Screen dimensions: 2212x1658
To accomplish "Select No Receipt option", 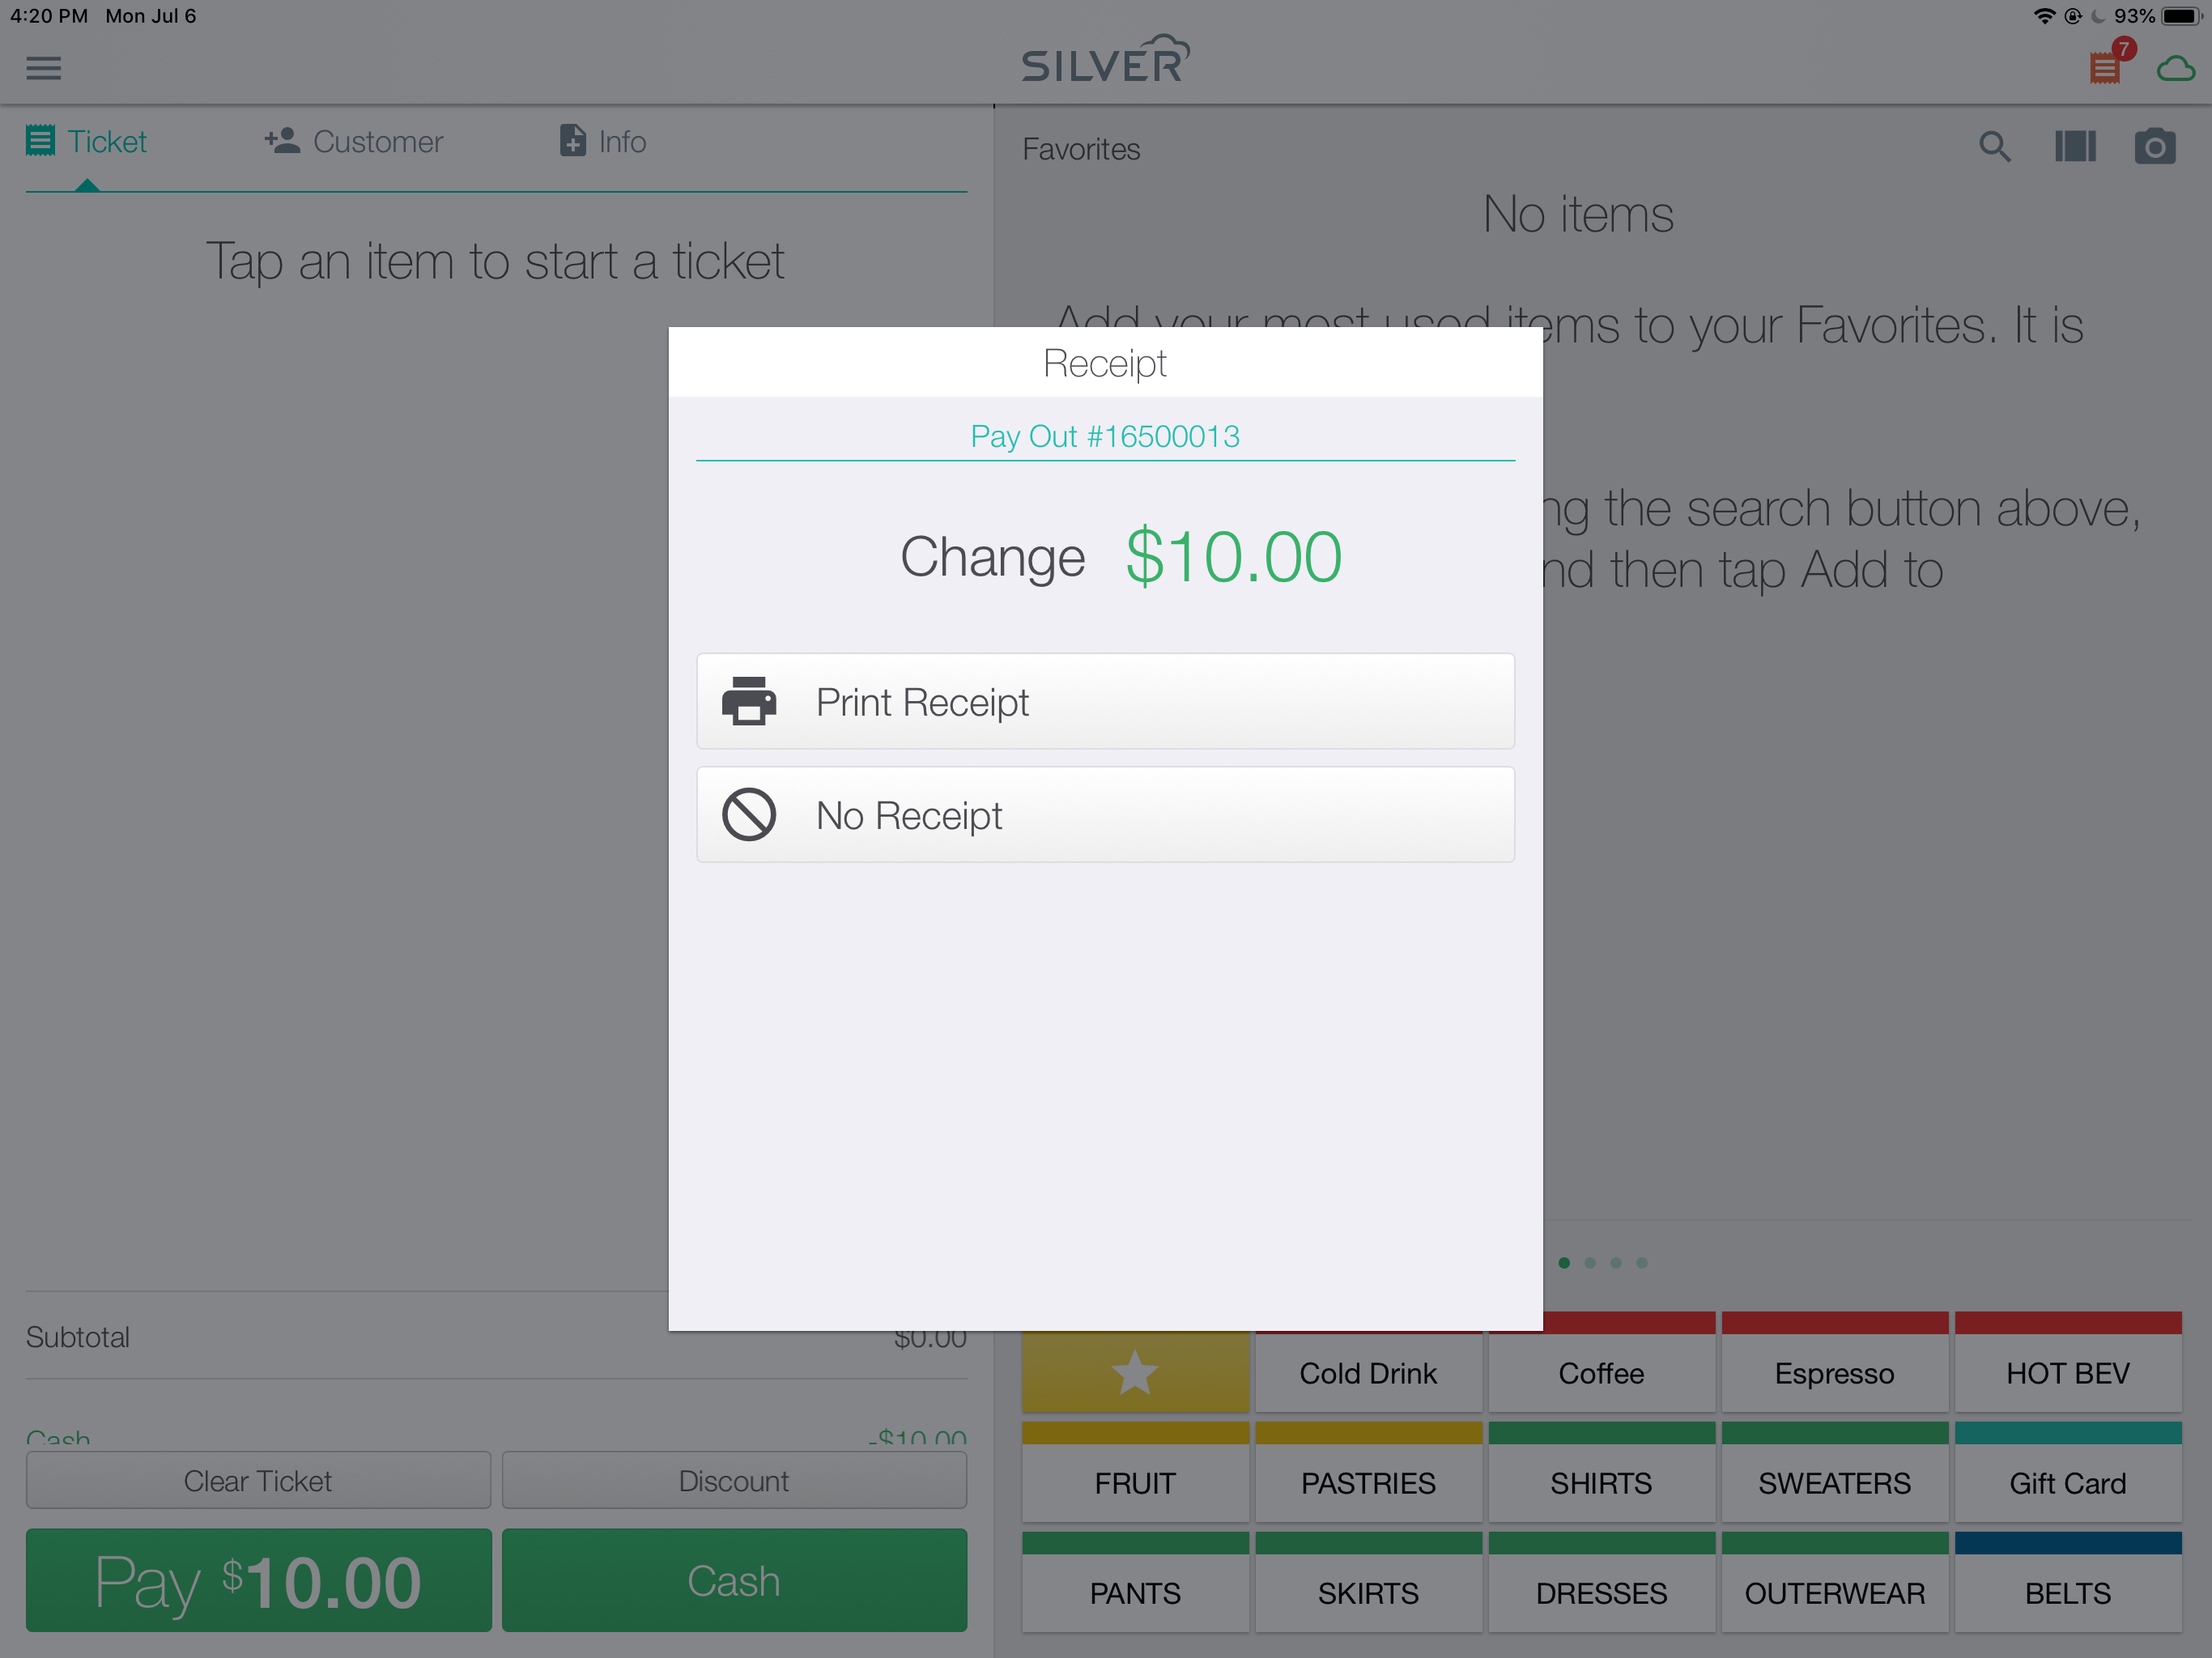I will (x=1106, y=815).
